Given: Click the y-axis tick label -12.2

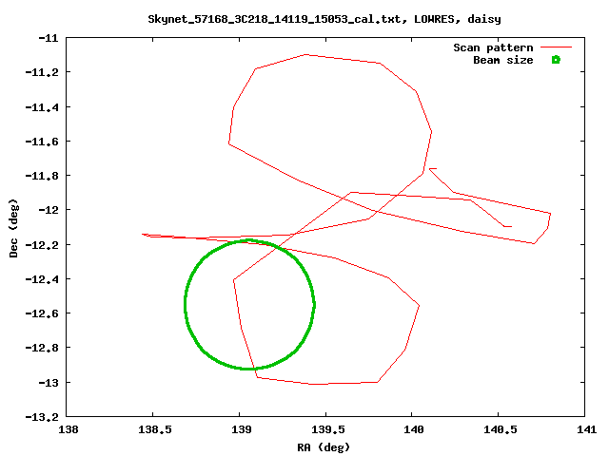Looking at the screenshot, I should click(42, 245).
